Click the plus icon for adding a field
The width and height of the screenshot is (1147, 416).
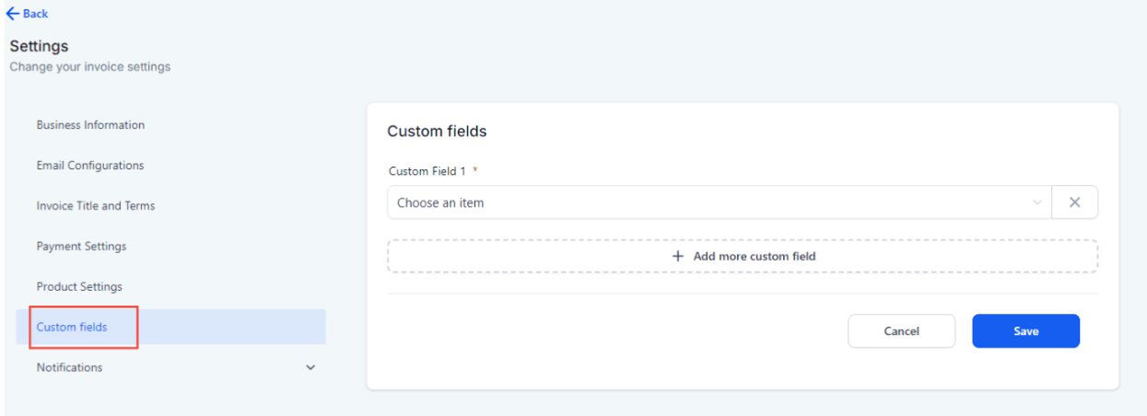tap(678, 256)
